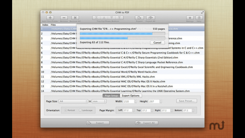This screenshot has height=138, width=245.
Task: Select row 14 Learning the UNIX Operating System
Action: (x=122, y=91)
